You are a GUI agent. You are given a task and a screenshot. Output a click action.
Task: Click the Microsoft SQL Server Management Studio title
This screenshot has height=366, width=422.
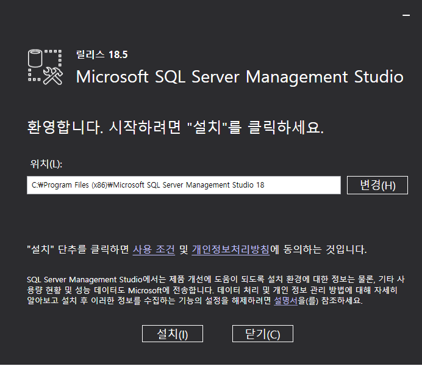click(240, 77)
